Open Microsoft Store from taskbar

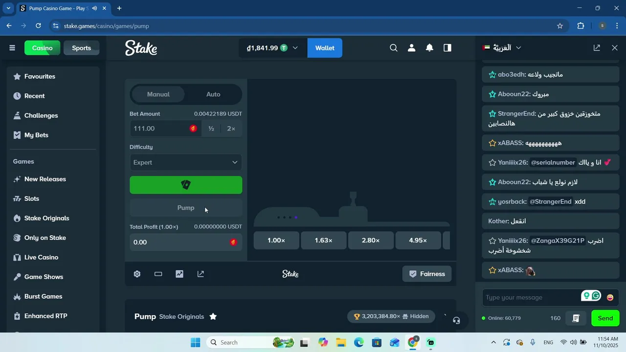tap(377, 342)
